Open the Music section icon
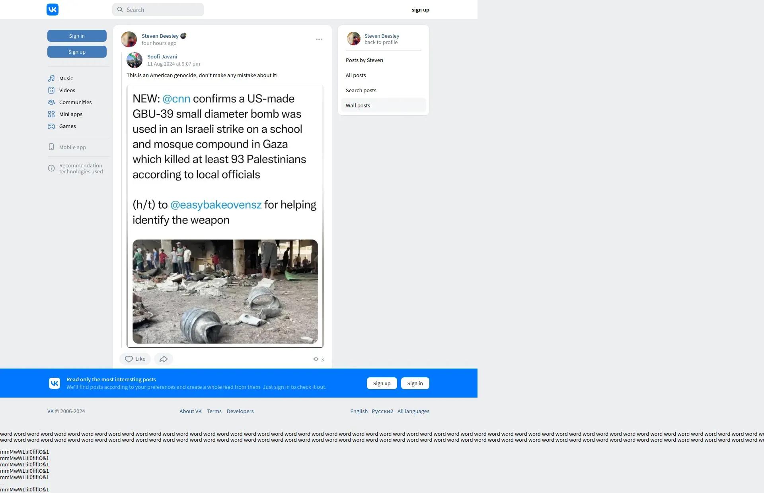Viewport: 764px width, 493px height. (51, 78)
